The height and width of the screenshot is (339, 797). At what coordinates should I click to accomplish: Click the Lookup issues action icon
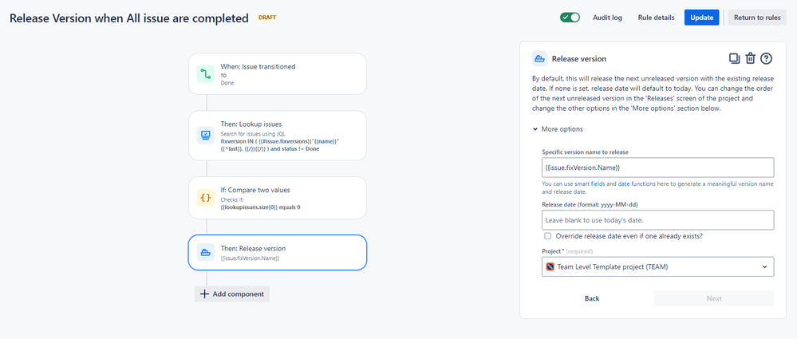coord(206,133)
